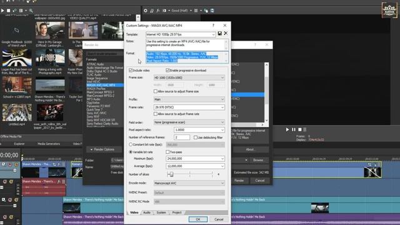
Task: Select Quick Time 7 in Formats list
Action: (x=94, y=109)
